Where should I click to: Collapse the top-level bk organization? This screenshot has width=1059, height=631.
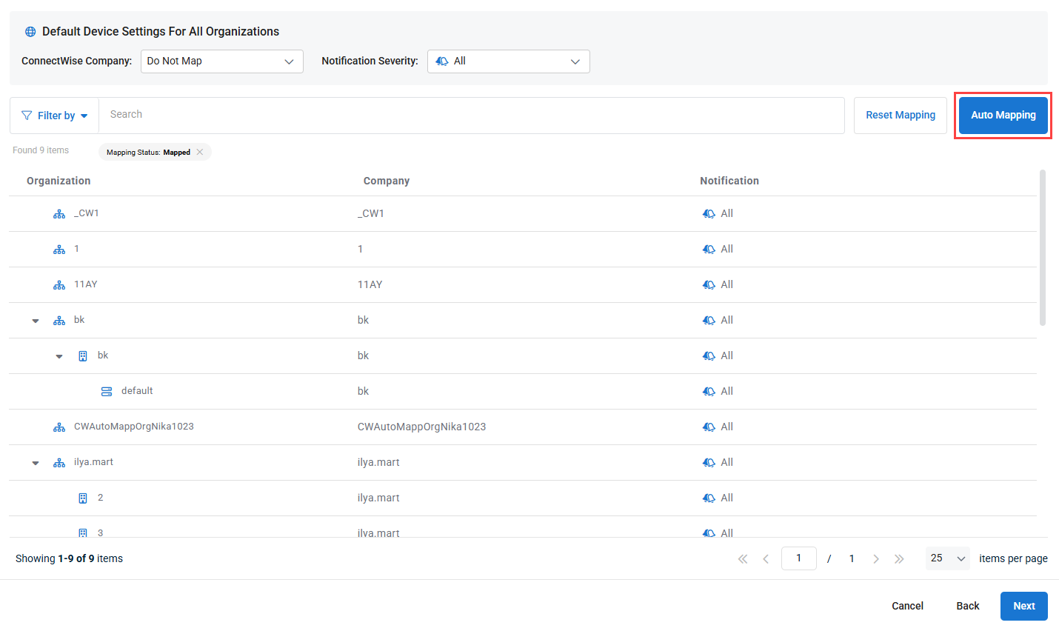pyautogui.click(x=36, y=321)
